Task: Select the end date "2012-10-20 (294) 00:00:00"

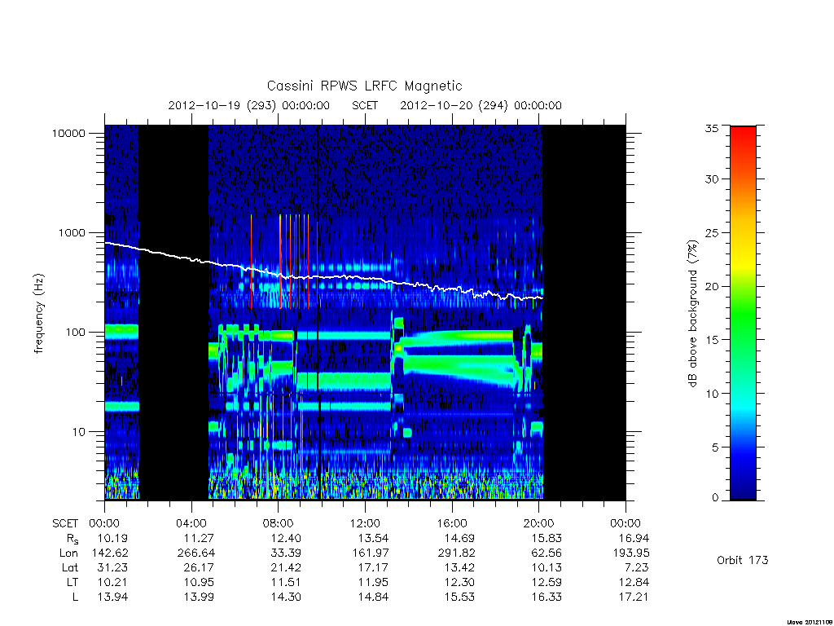Action: point(481,105)
